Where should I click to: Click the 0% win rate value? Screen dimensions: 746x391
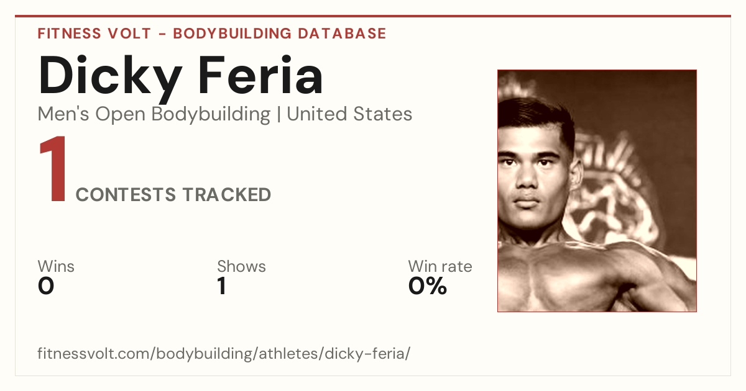[x=428, y=286]
